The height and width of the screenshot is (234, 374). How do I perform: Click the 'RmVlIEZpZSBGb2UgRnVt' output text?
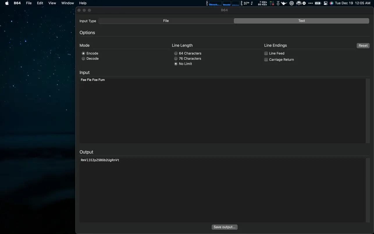(100, 160)
